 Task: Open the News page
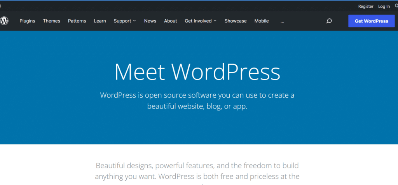[150, 21]
